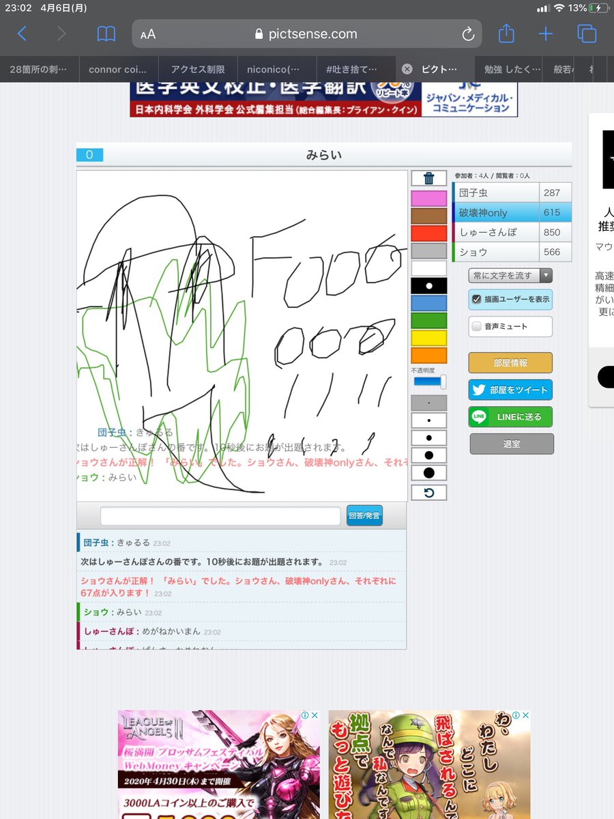
Task: Select the gray color swatch
Action: pyautogui.click(x=428, y=250)
